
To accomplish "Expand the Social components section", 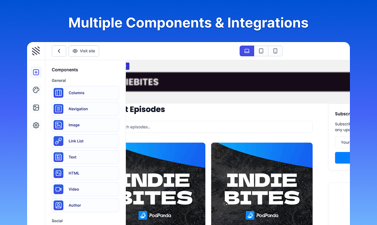I will click(57, 221).
